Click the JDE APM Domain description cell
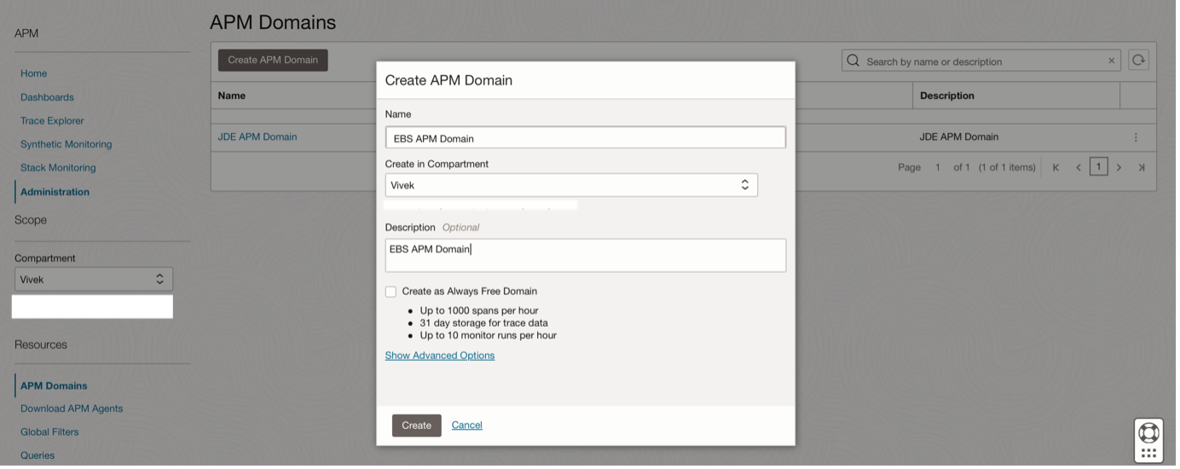 (x=961, y=137)
